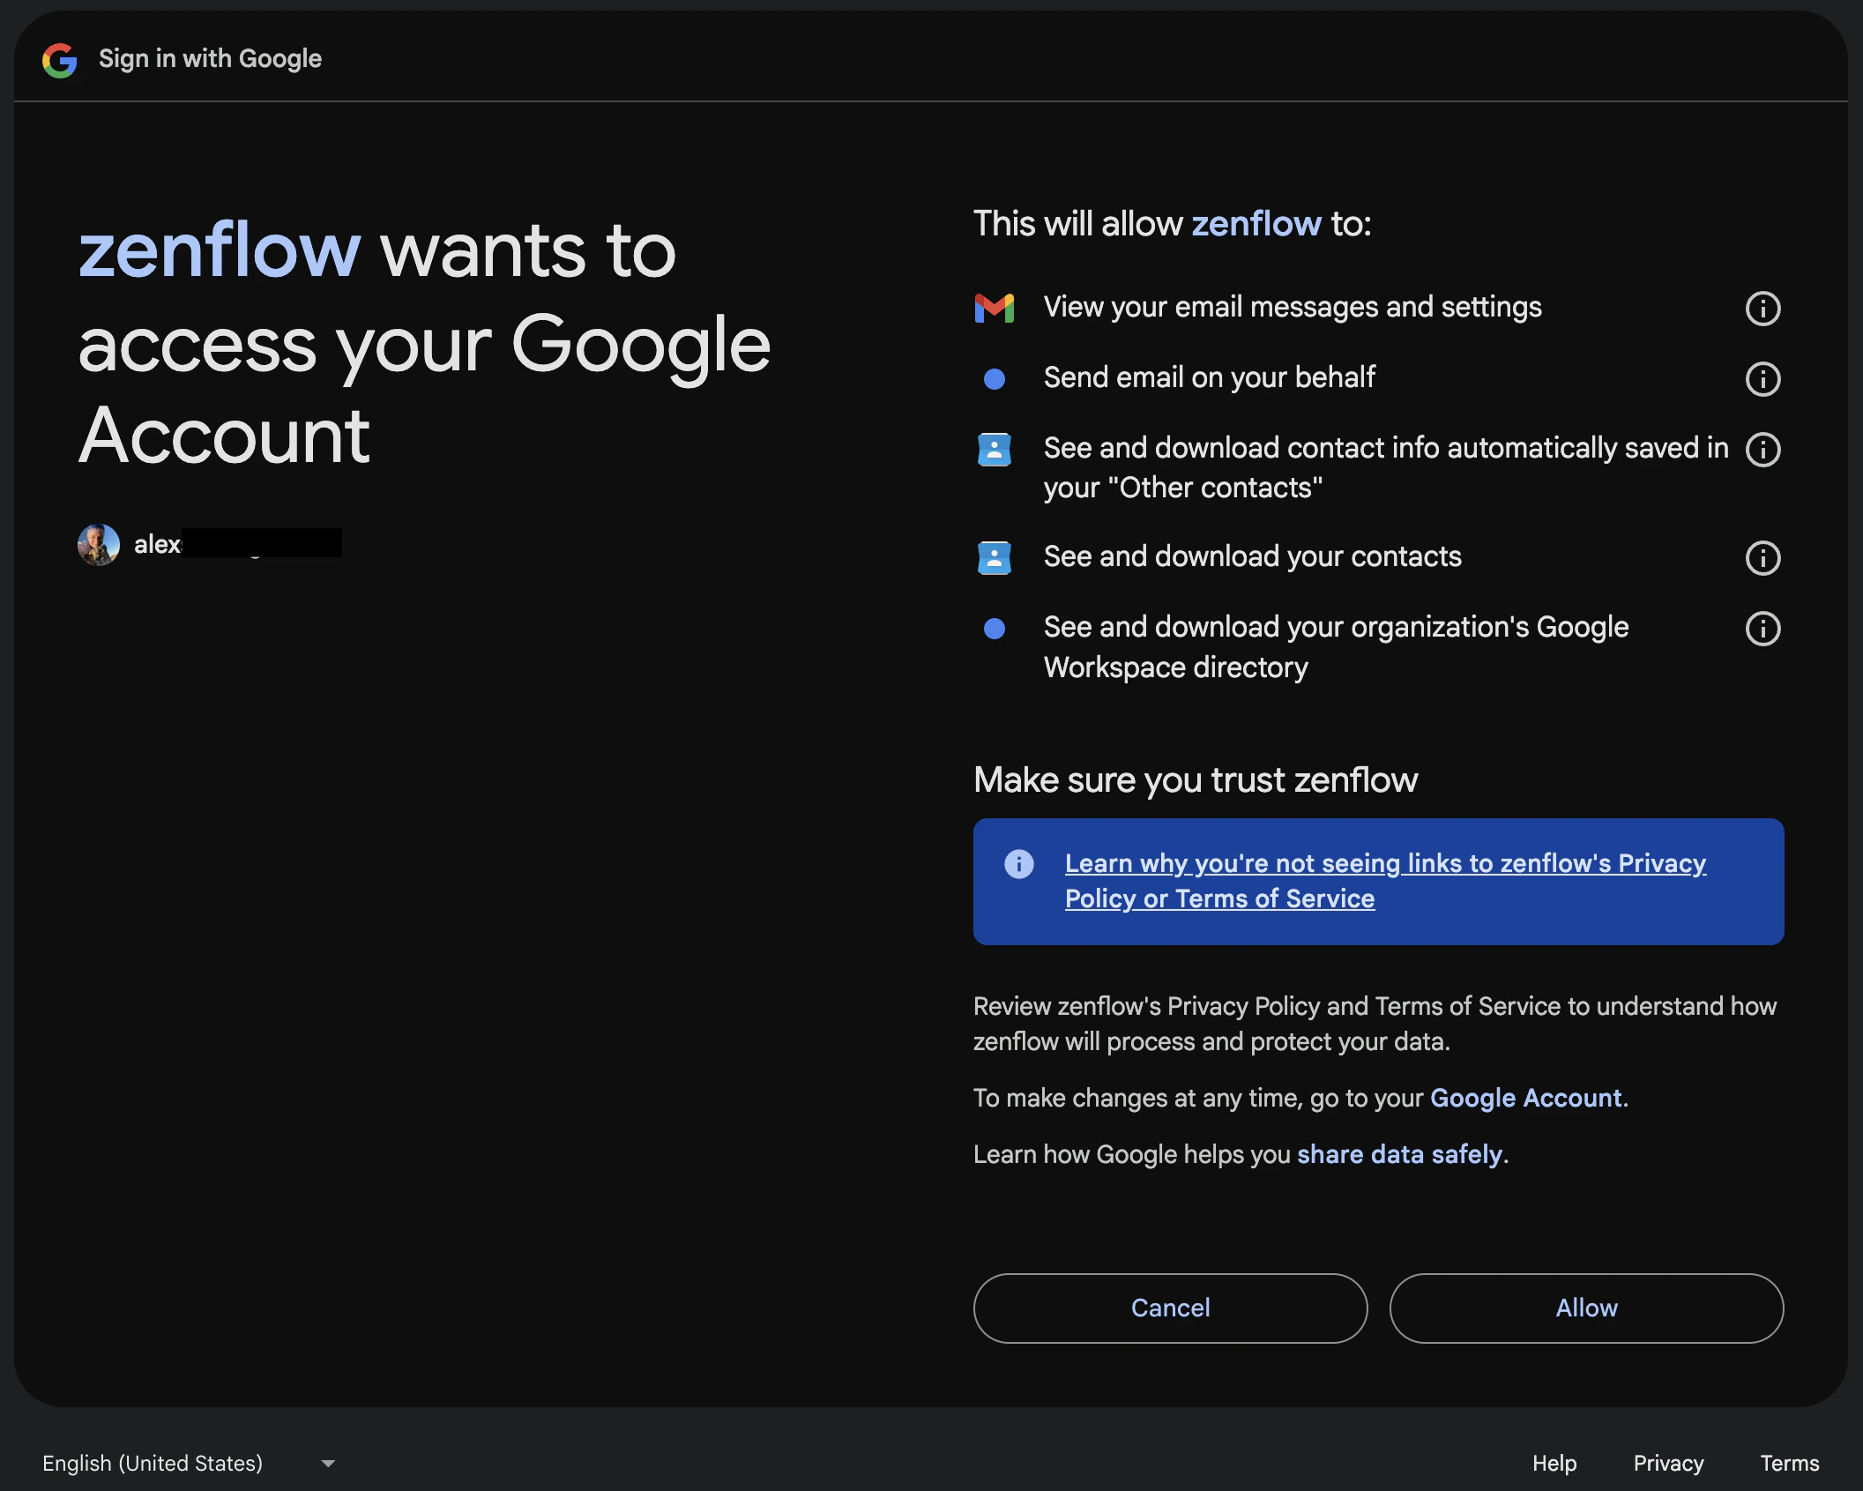1863x1491 pixels.
Task: Click zenflow link in 'This will allow' heading
Action: pyautogui.click(x=1256, y=224)
